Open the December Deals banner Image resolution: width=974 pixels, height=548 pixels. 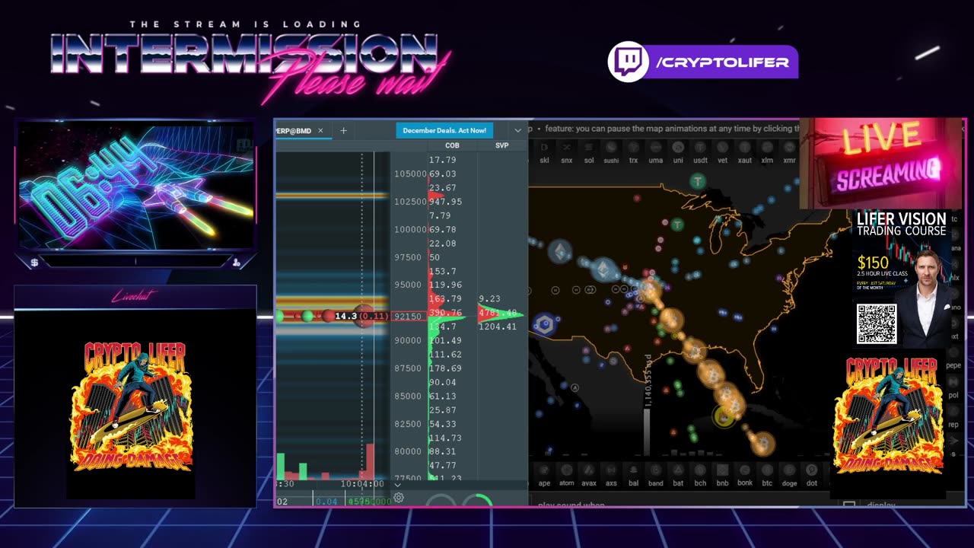click(444, 130)
